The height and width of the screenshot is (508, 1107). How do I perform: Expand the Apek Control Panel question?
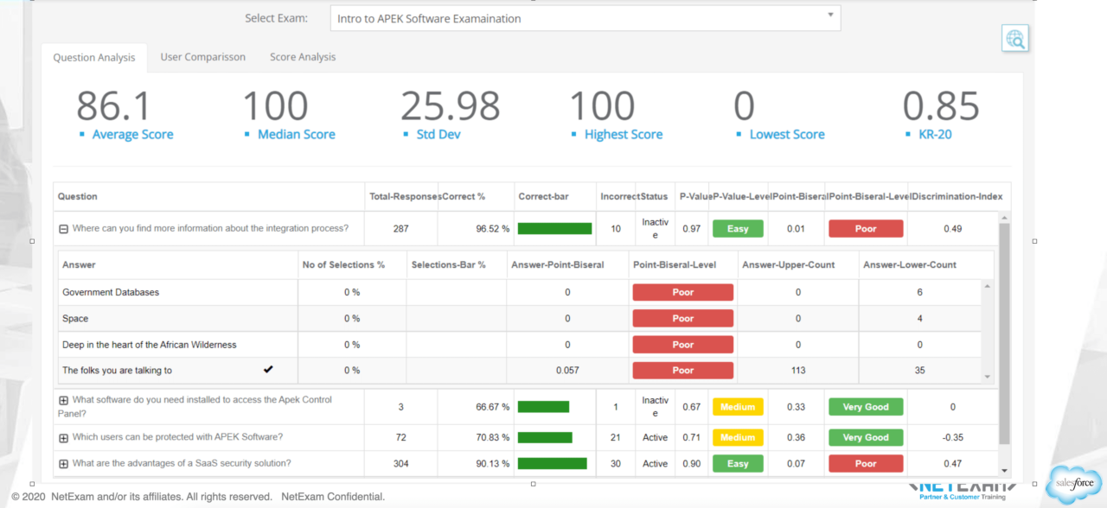coord(63,401)
